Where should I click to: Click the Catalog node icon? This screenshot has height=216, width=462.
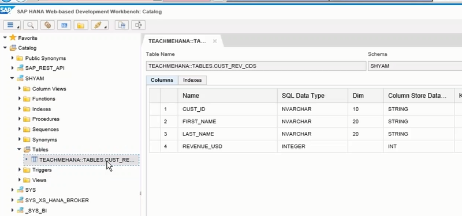(13, 48)
